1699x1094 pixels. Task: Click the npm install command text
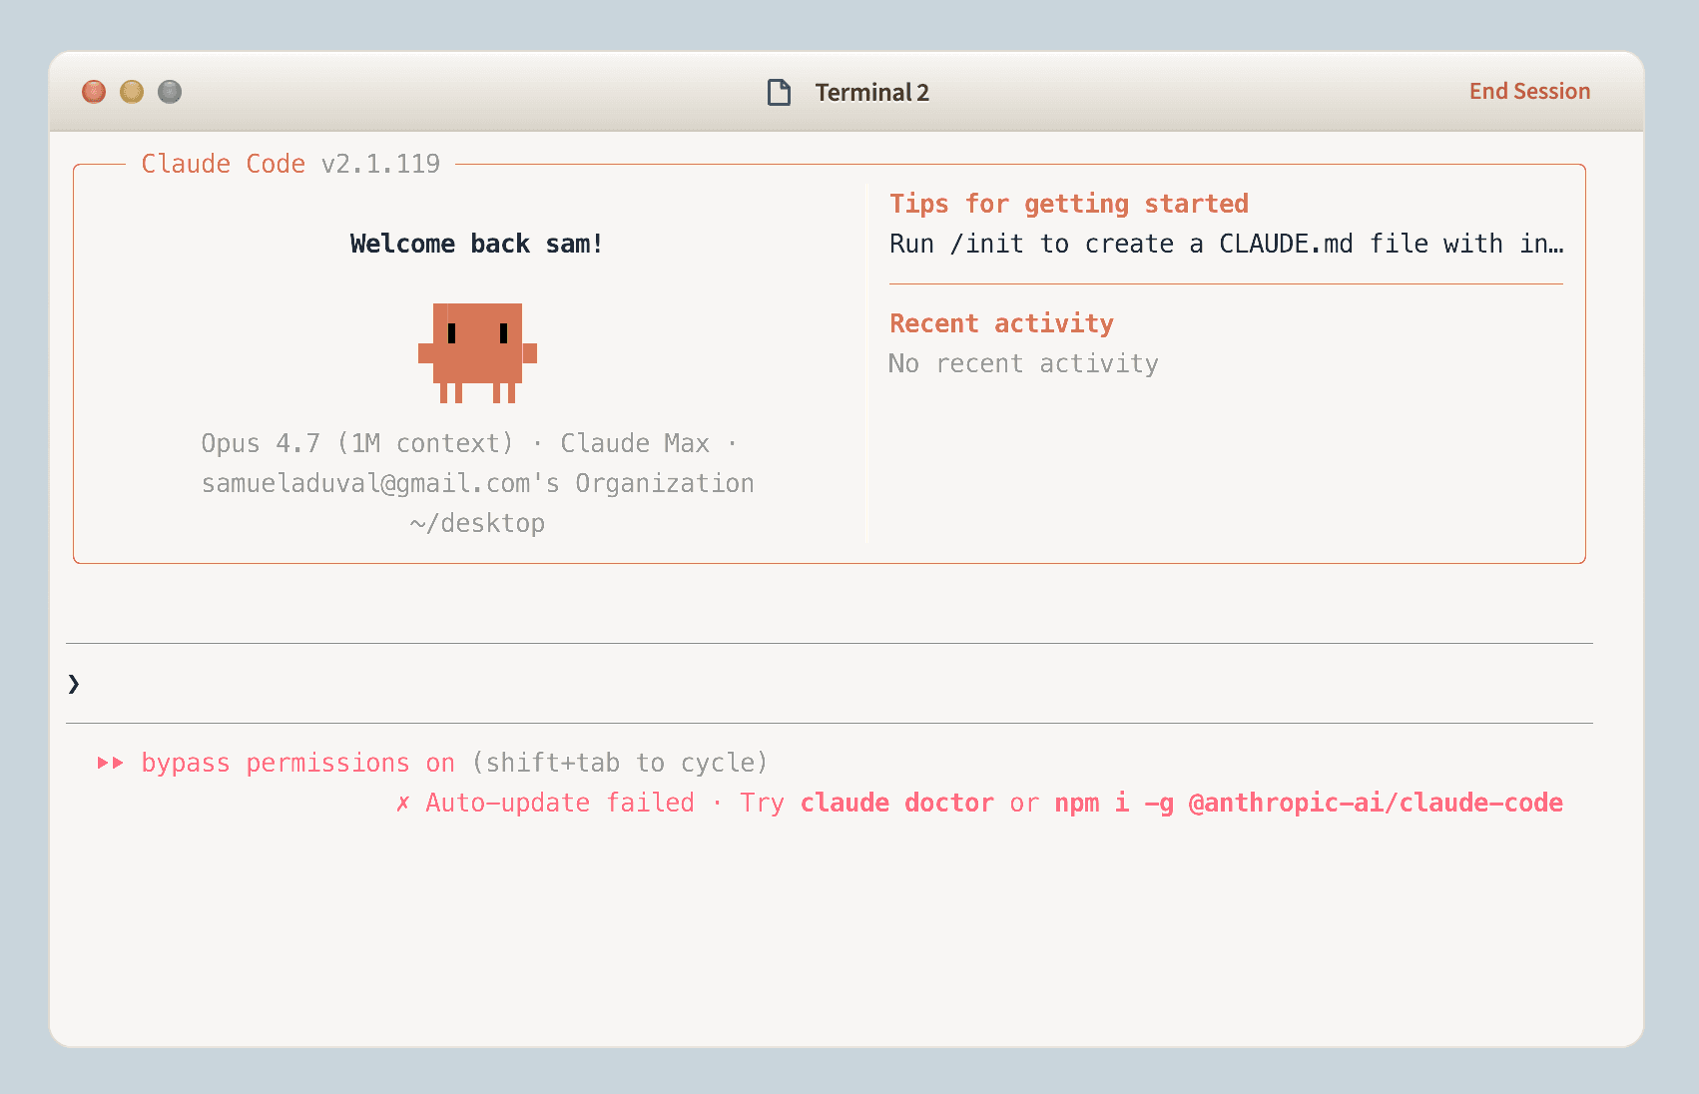click(1309, 804)
